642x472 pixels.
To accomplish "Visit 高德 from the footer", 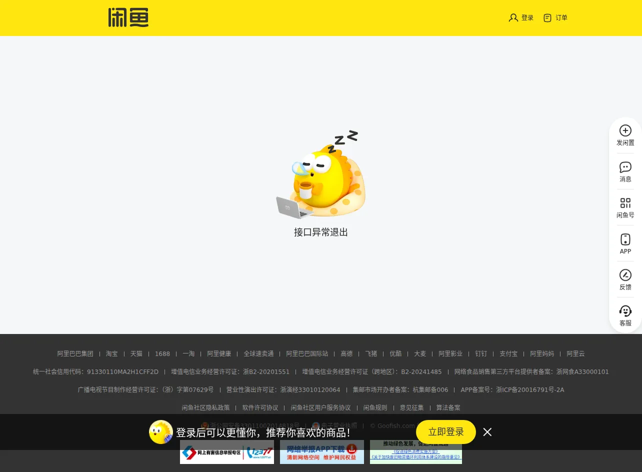I will (x=346, y=353).
